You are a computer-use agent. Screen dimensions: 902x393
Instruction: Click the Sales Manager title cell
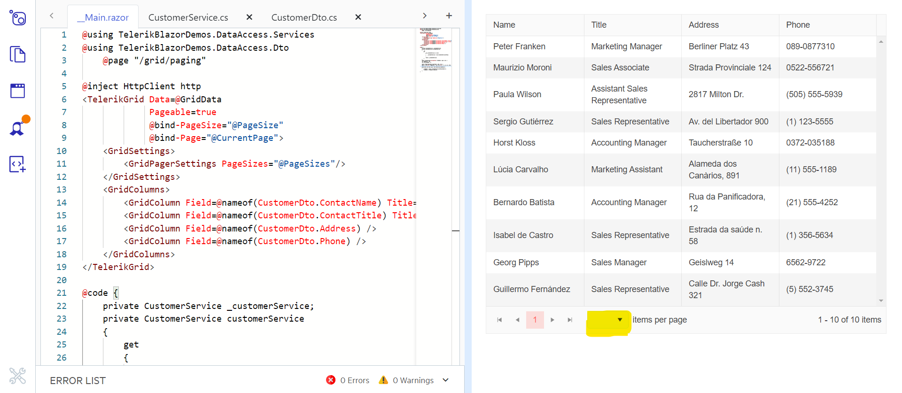633,262
